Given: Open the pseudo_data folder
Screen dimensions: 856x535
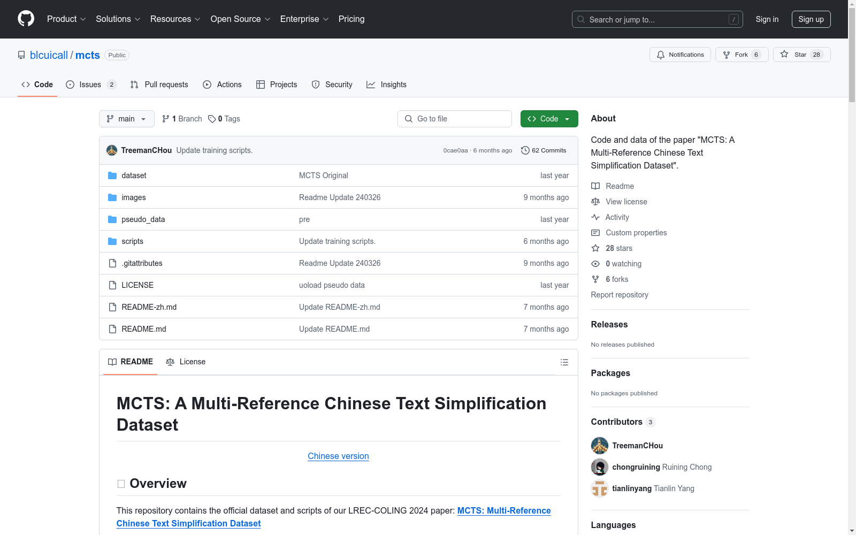Looking at the screenshot, I should (x=143, y=219).
